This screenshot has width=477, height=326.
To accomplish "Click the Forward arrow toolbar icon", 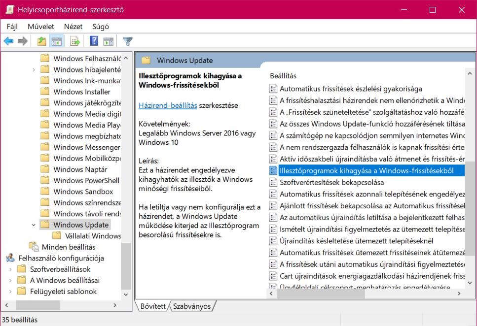I will 23,41.
